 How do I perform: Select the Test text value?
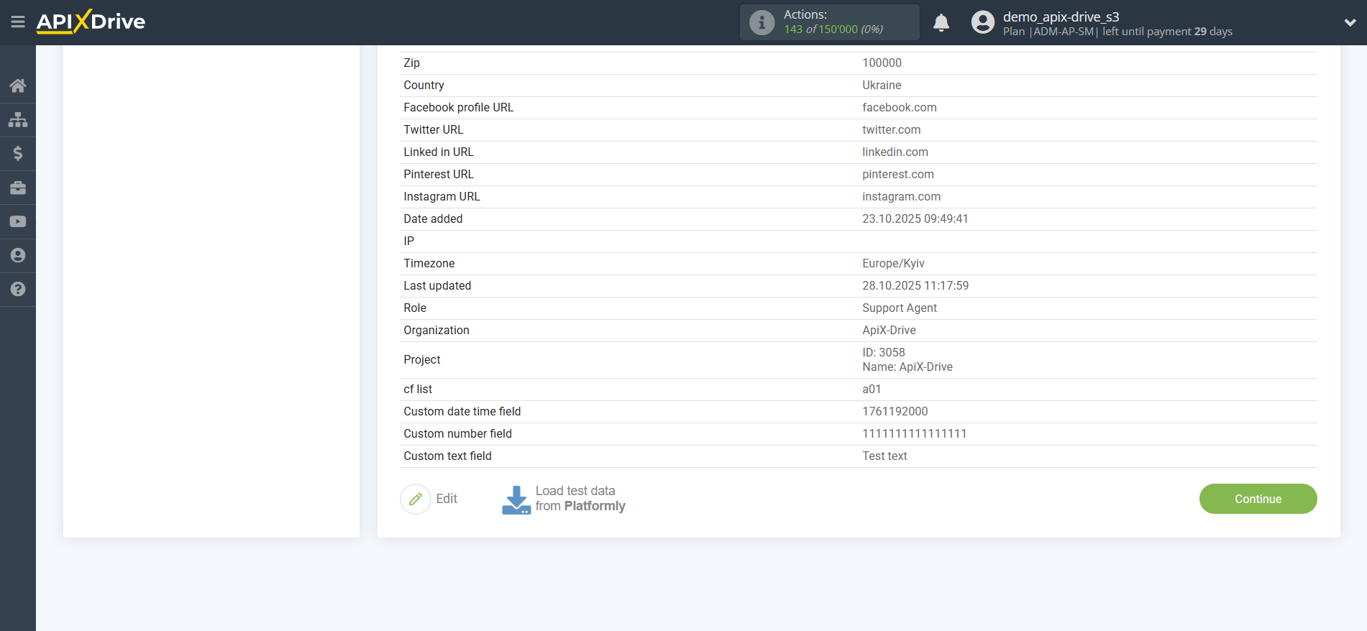pyautogui.click(x=884, y=456)
